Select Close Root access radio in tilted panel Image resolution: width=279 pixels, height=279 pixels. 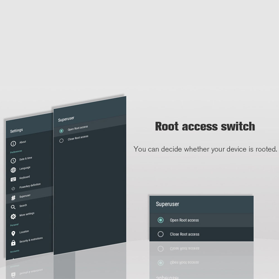coord(61,141)
